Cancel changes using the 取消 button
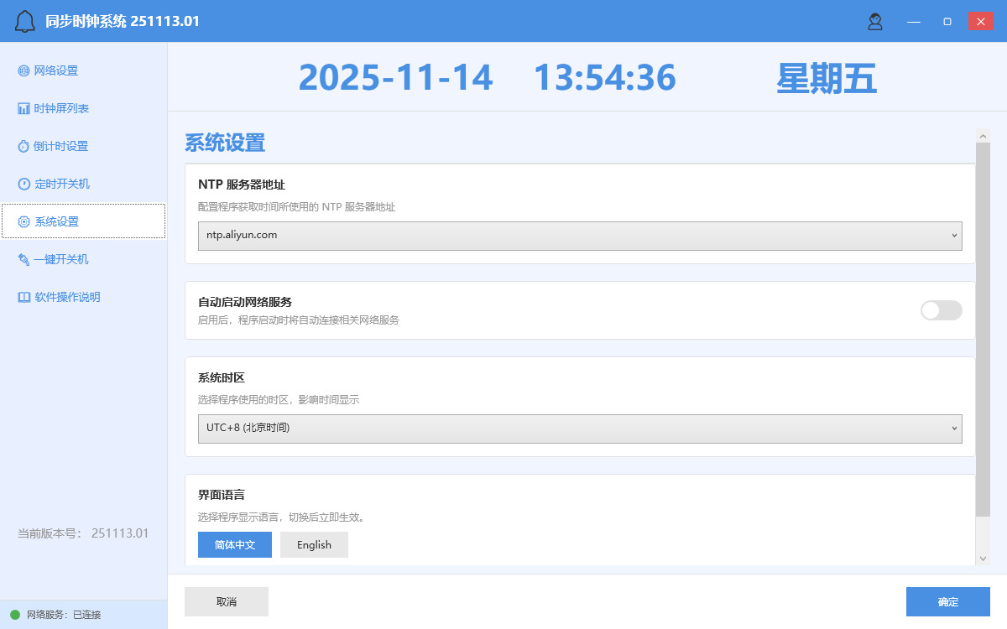Image resolution: width=1007 pixels, height=629 pixels. [x=226, y=601]
